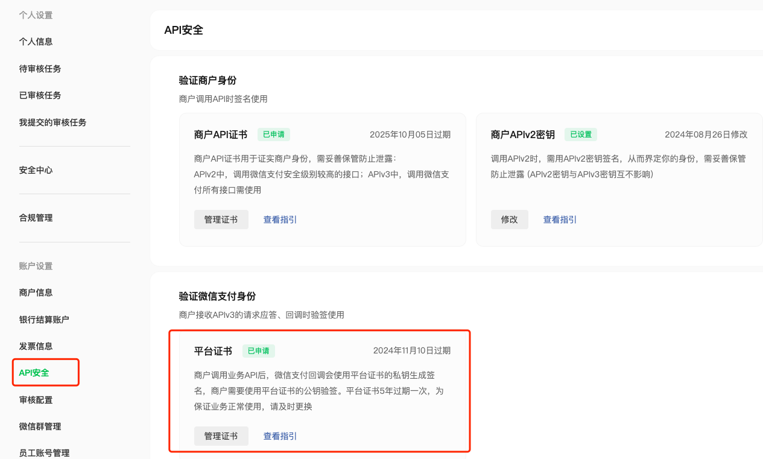Viewport: 763px width, 459px height.
Task: Go to 发票信息 page
Action: pos(36,346)
